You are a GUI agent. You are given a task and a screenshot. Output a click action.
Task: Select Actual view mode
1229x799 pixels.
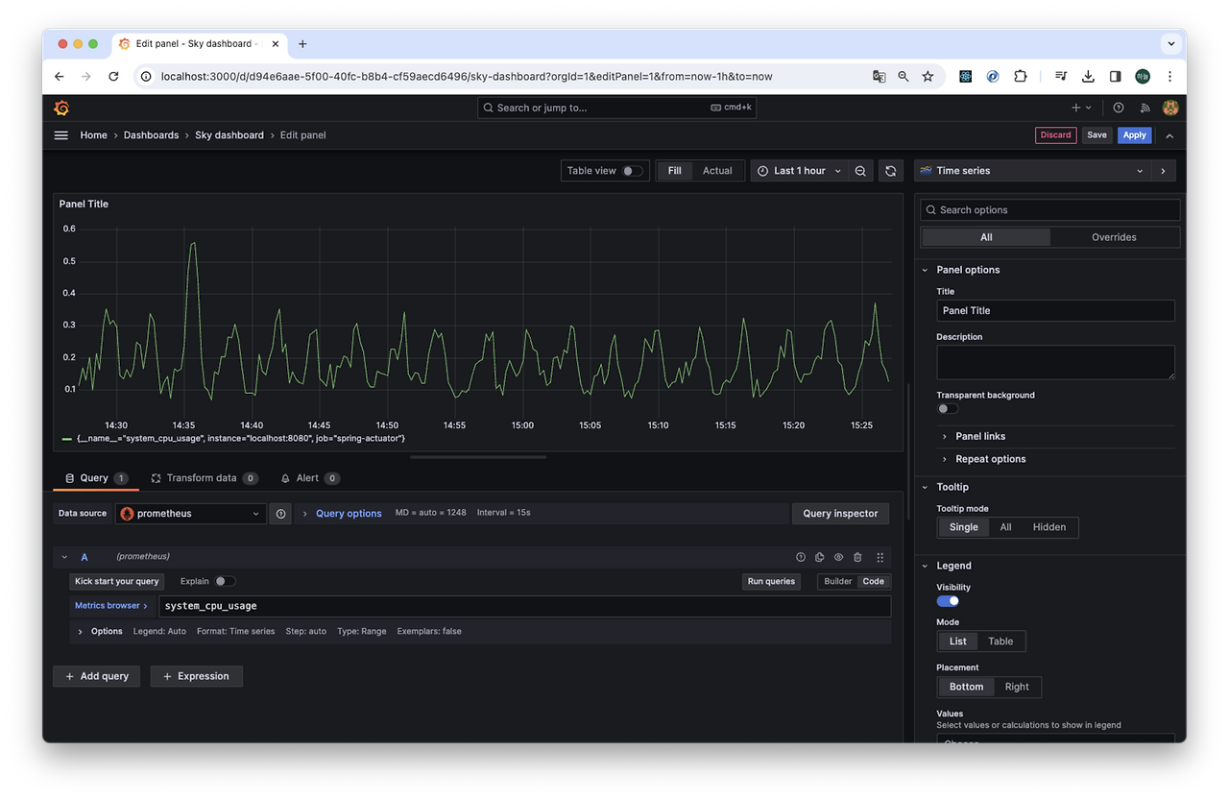coord(717,171)
